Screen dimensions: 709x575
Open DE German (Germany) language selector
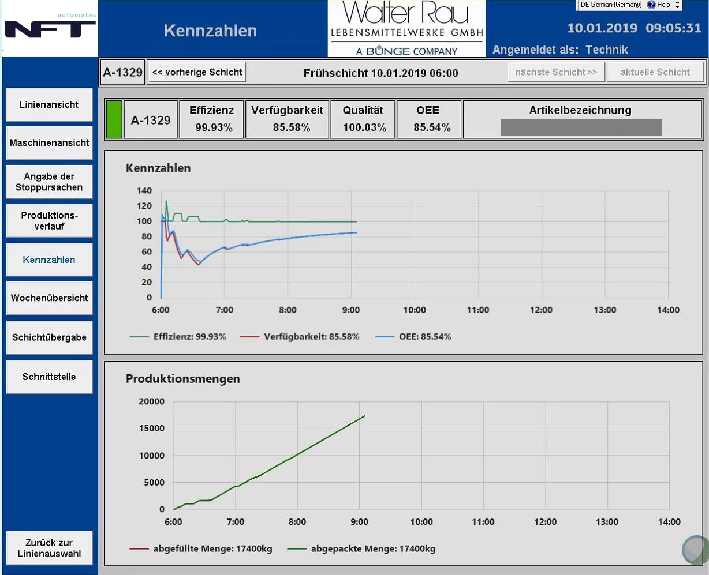click(x=611, y=5)
